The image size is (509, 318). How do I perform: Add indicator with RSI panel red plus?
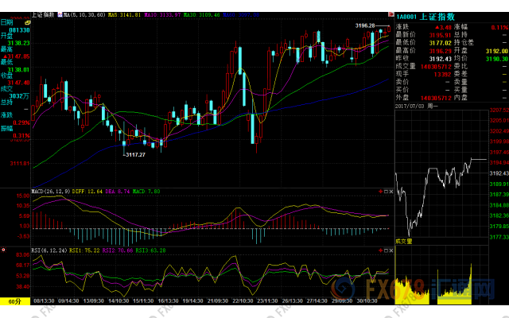381,250
